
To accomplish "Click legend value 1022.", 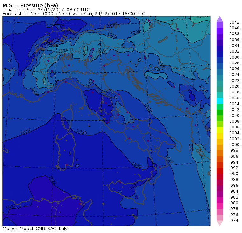I will [235, 81].
